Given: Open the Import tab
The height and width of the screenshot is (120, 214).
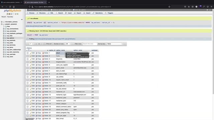Looking at the screenshot, I should (87, 13).
